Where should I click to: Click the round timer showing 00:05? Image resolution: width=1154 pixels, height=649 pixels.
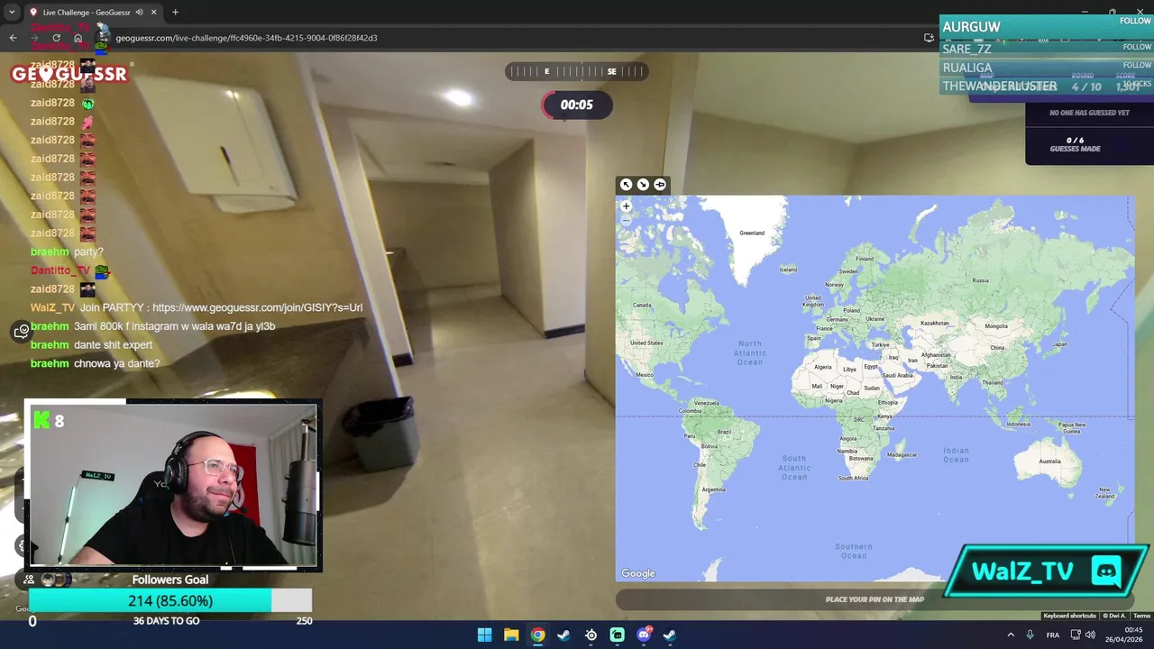click(576, 105)
